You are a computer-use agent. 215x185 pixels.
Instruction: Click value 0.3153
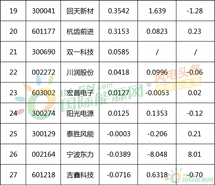click(119, 31)
